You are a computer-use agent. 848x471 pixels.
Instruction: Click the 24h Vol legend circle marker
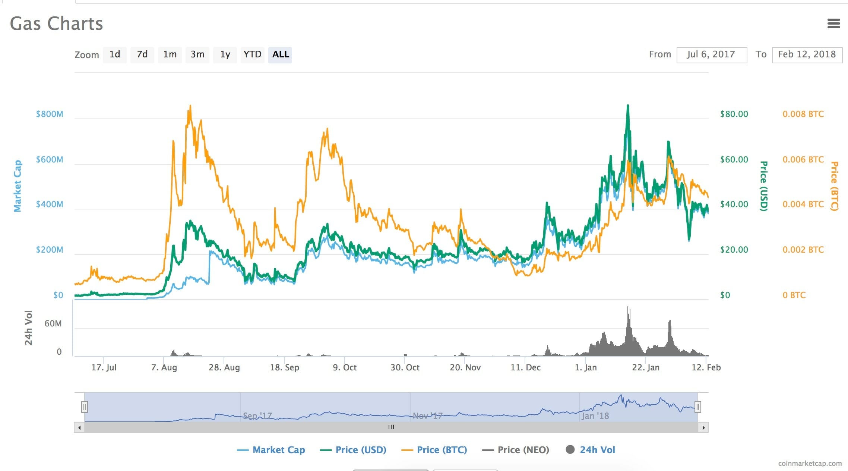pyautogui.click(x=570, y=449)
